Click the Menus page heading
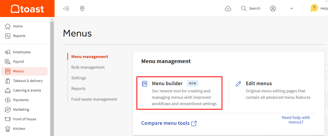 click(77, 34)
